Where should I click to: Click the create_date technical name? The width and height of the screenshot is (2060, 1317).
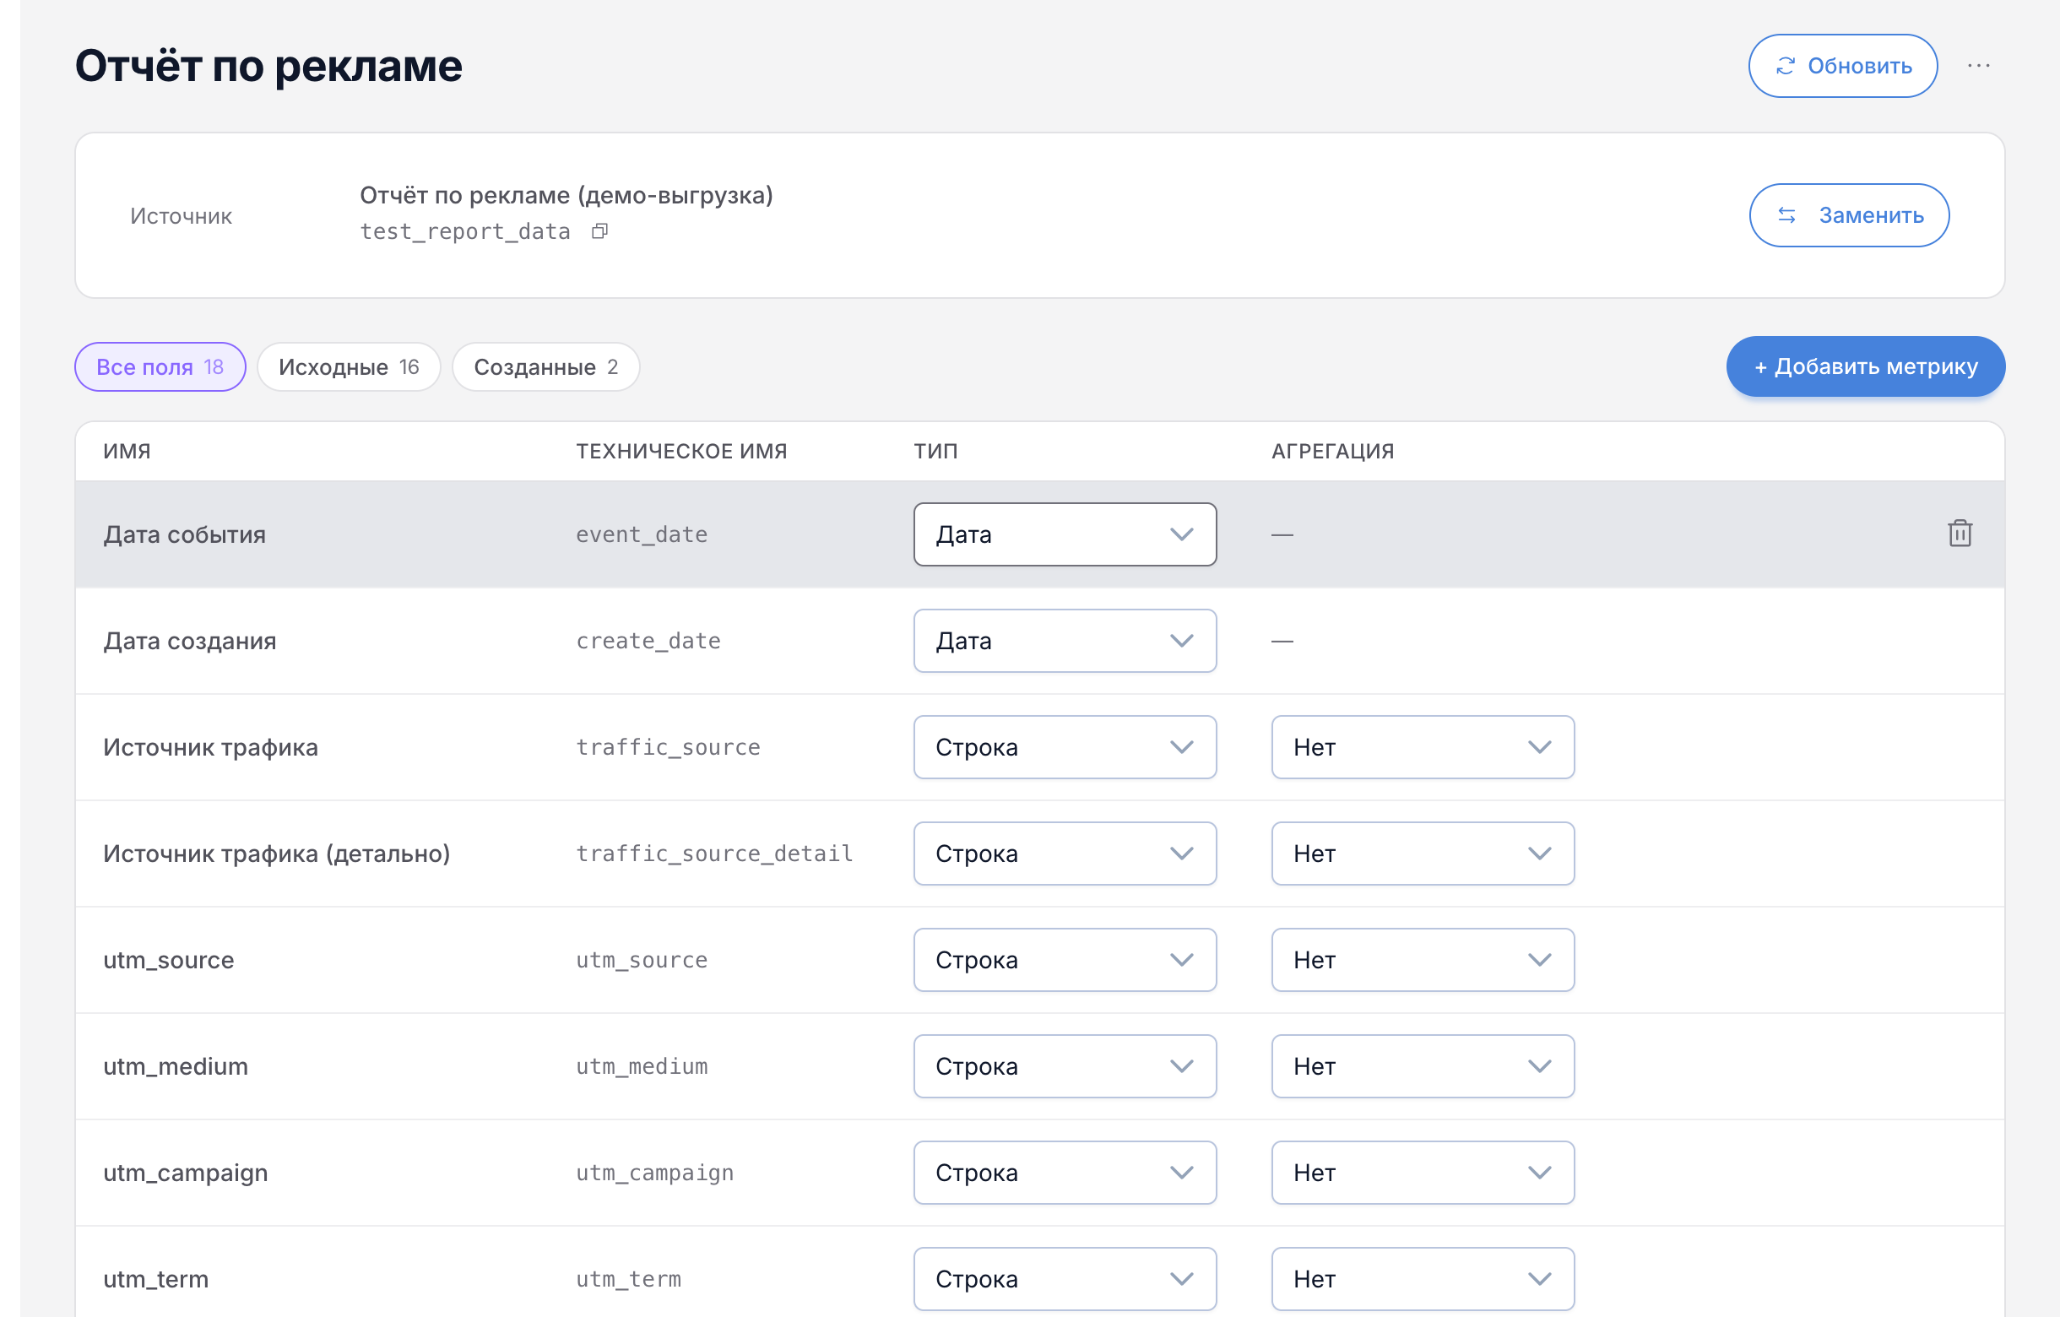click(648, 641)
